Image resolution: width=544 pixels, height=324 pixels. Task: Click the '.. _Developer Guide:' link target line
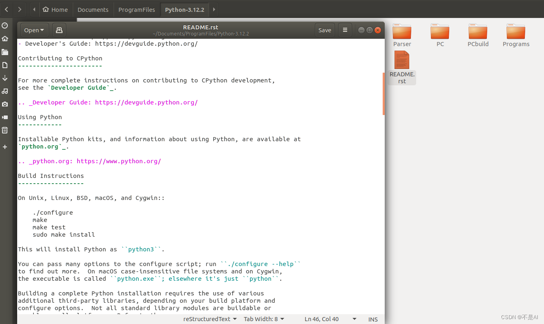point(108,102)
